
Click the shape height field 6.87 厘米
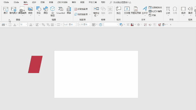(70, 25)
